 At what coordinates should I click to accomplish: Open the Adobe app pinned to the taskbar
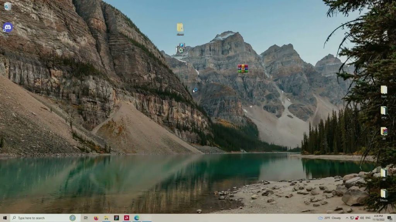(126, 218)
